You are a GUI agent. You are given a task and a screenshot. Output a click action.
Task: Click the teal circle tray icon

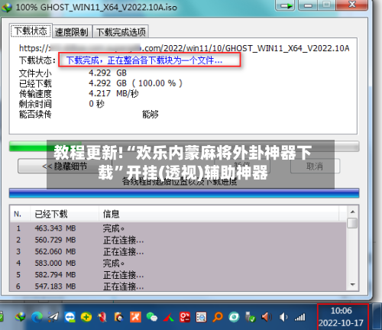pyautogui.click(x=234, y=317)
